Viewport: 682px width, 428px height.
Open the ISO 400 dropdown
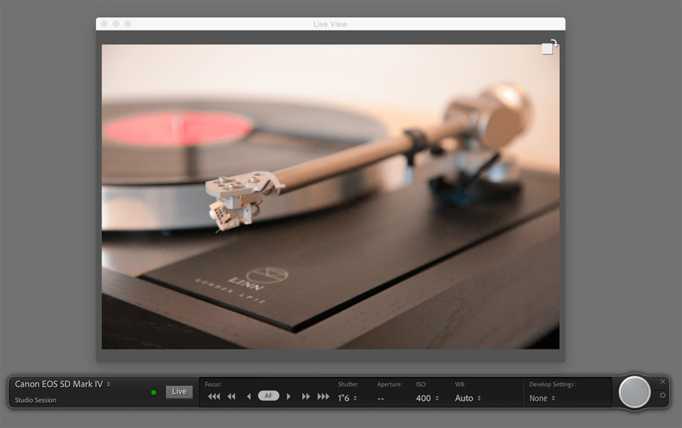click(427, 398)
